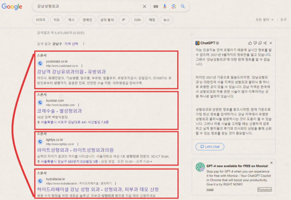
Task: Select the 지도 filter chip
Action: pyautogui.click(x=57, y=20)
